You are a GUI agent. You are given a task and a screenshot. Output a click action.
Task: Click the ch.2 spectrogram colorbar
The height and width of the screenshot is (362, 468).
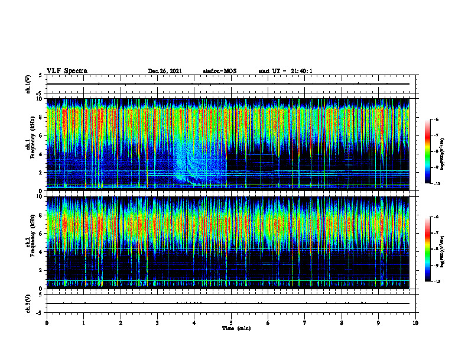click(x=427, y=249)
